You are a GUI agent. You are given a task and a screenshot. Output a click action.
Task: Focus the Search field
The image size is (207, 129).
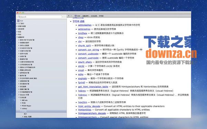[x=40, y=17]
